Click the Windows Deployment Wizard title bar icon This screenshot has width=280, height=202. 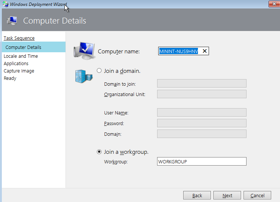click(6, 4)
